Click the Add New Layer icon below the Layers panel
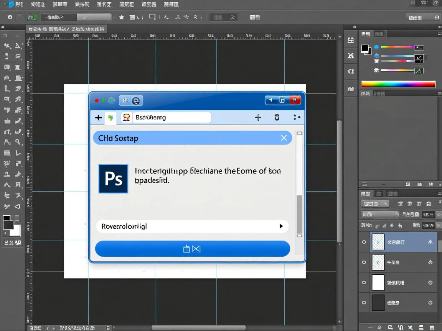This screenshot has height=331, width=442. tap(421, 328)
